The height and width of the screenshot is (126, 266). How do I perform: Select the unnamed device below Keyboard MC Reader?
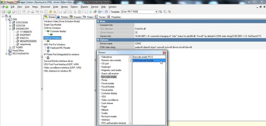[48, 51]
